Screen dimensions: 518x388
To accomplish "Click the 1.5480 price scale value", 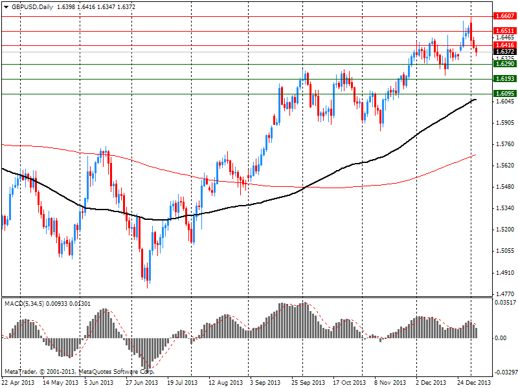I will click(505, 187).
